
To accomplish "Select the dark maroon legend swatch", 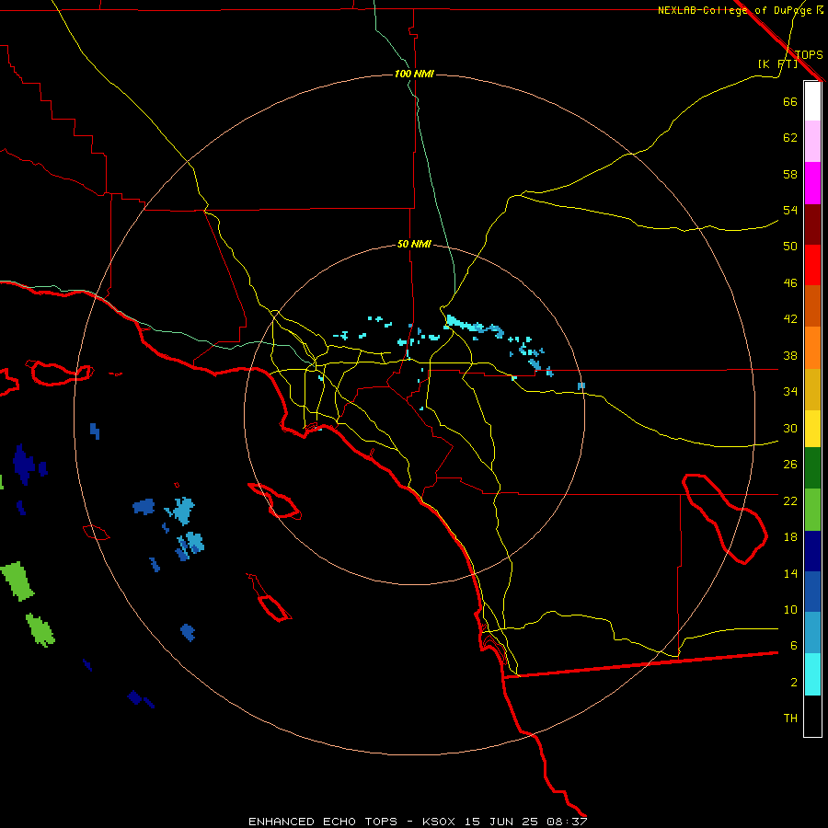I will click(x=812, y=224).
